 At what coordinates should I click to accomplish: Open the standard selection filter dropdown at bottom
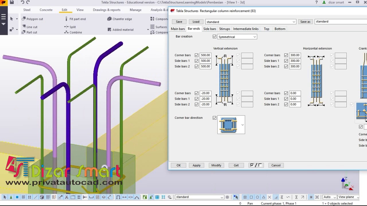click(x=222, y=197)
